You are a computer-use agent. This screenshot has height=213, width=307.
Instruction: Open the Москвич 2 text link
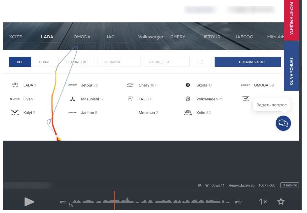coord(148,113)
